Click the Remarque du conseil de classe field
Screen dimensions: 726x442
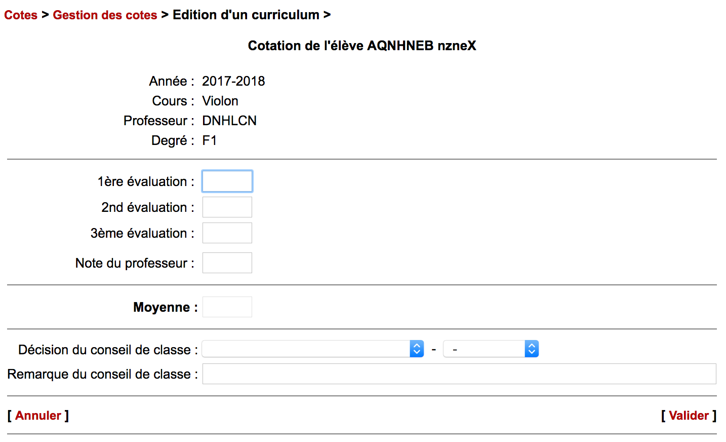coord(459,374)
